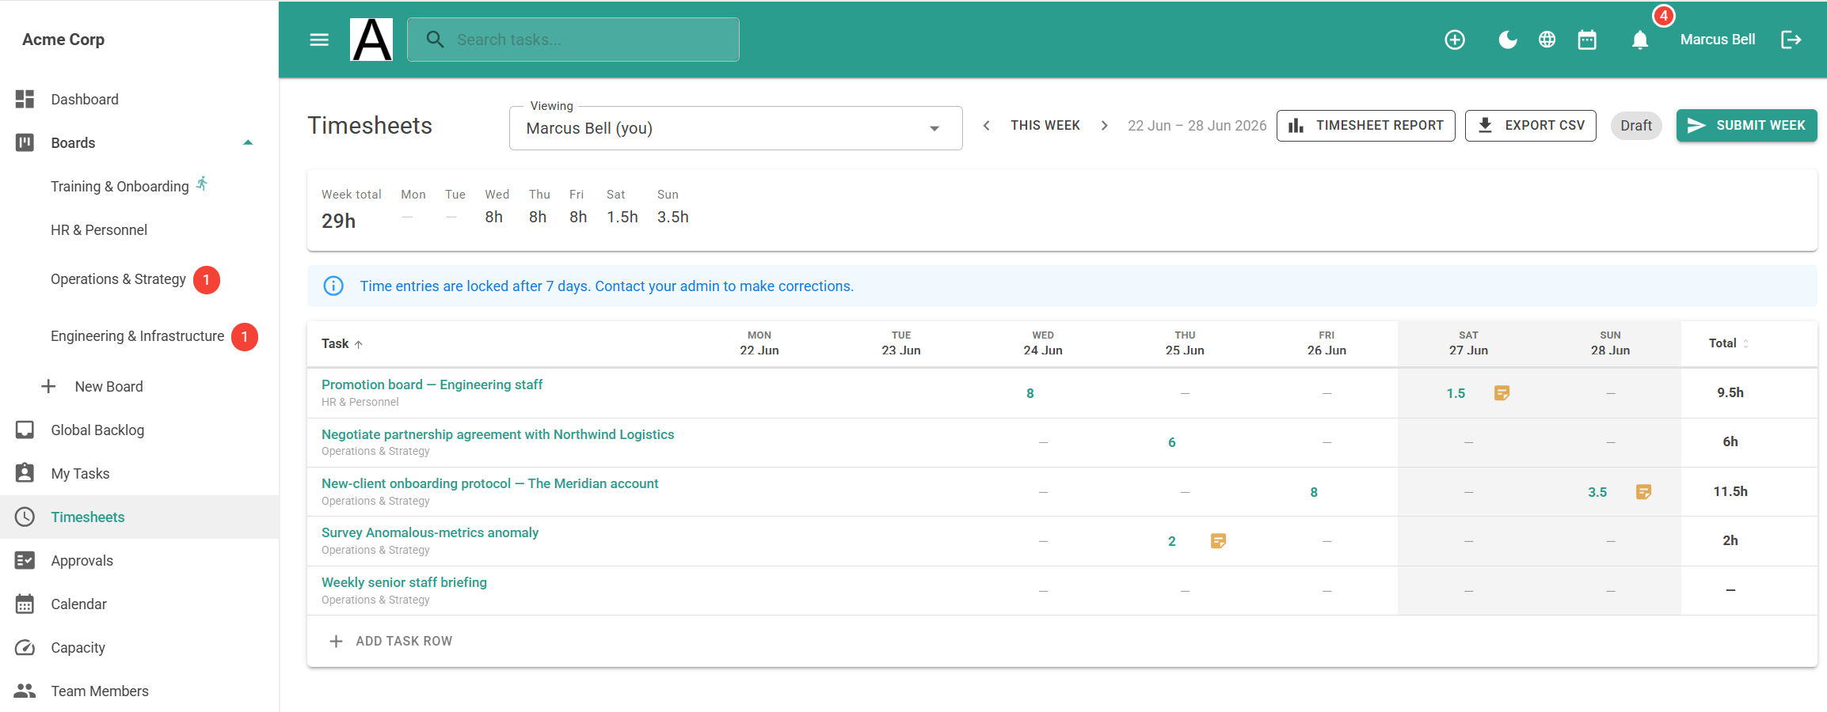The width and height of the screenshot is (1827, 712).
Task: Open the note icon on Meridian account Sunday
Action: 1644,492
